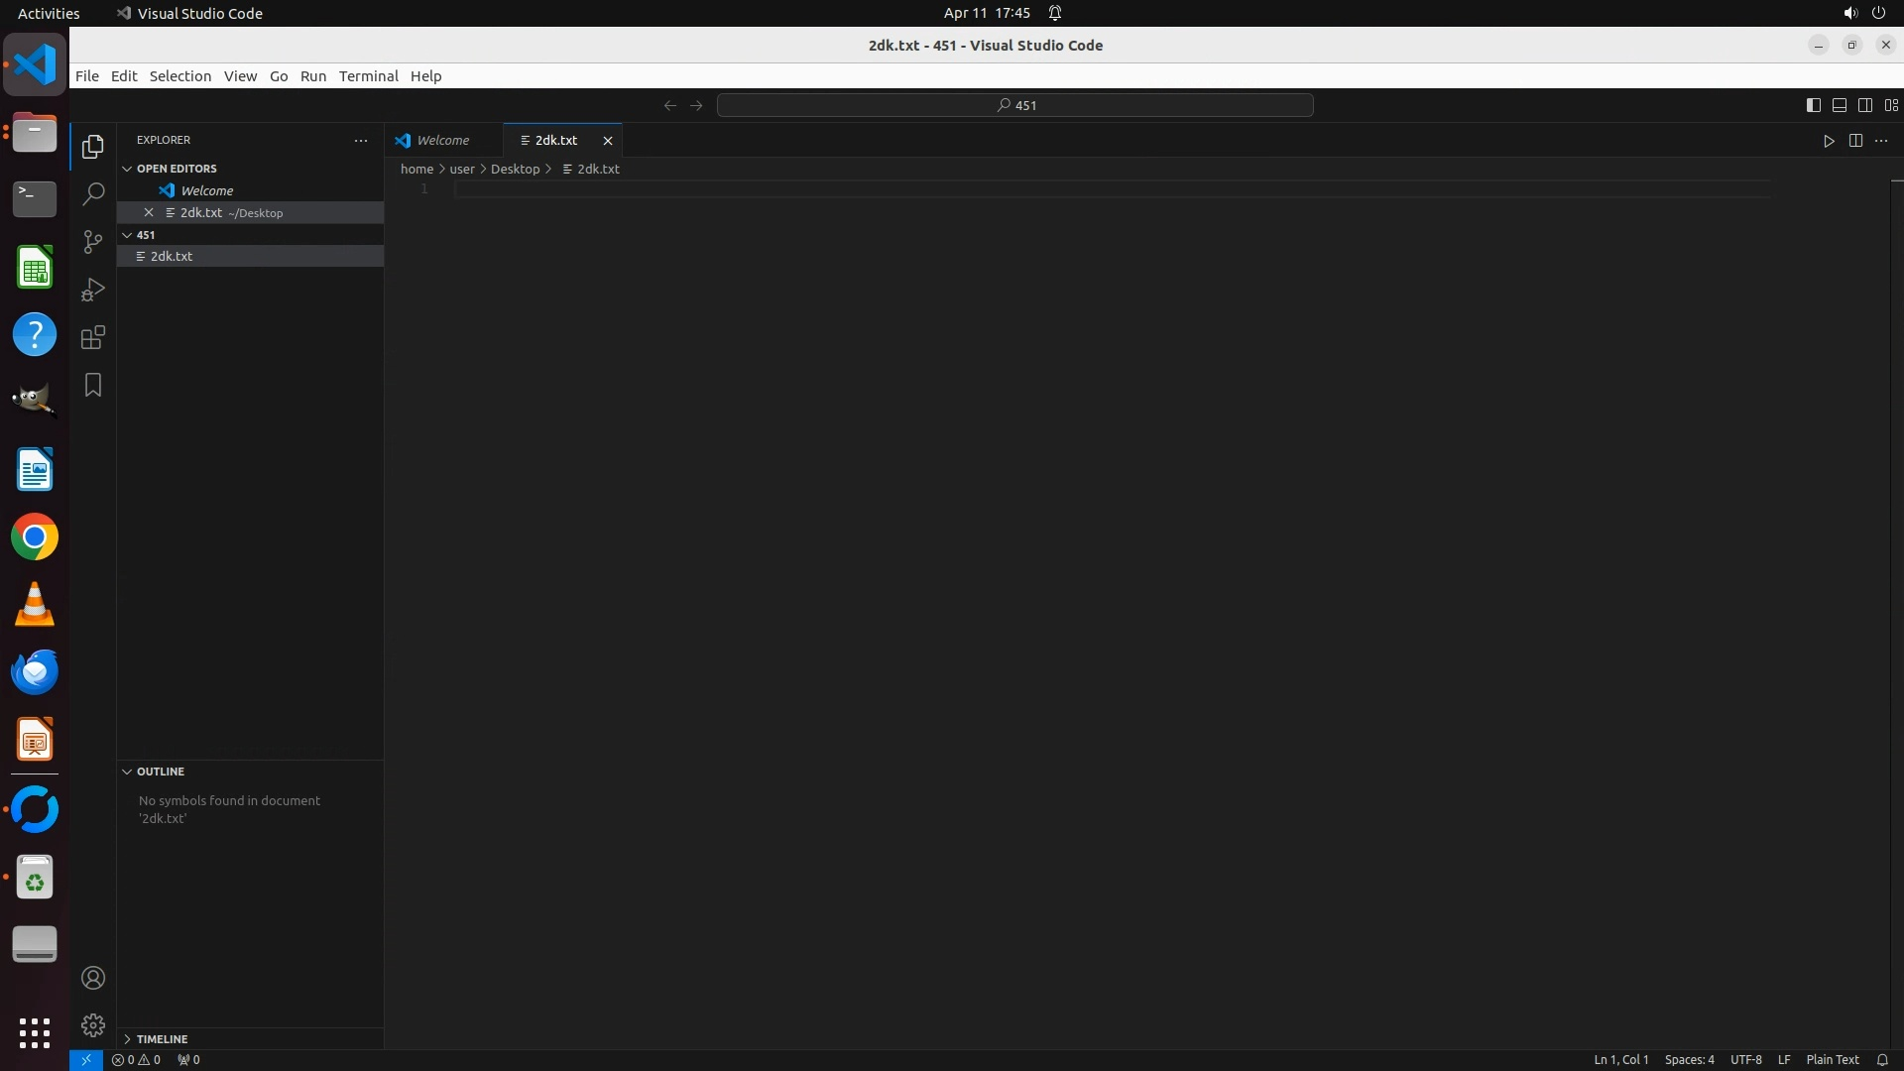The width and height of the screenshot is (1904, 1071).
Task: Open the Run and Debug view
Action: pyautogui.click(x=93, y=290)
